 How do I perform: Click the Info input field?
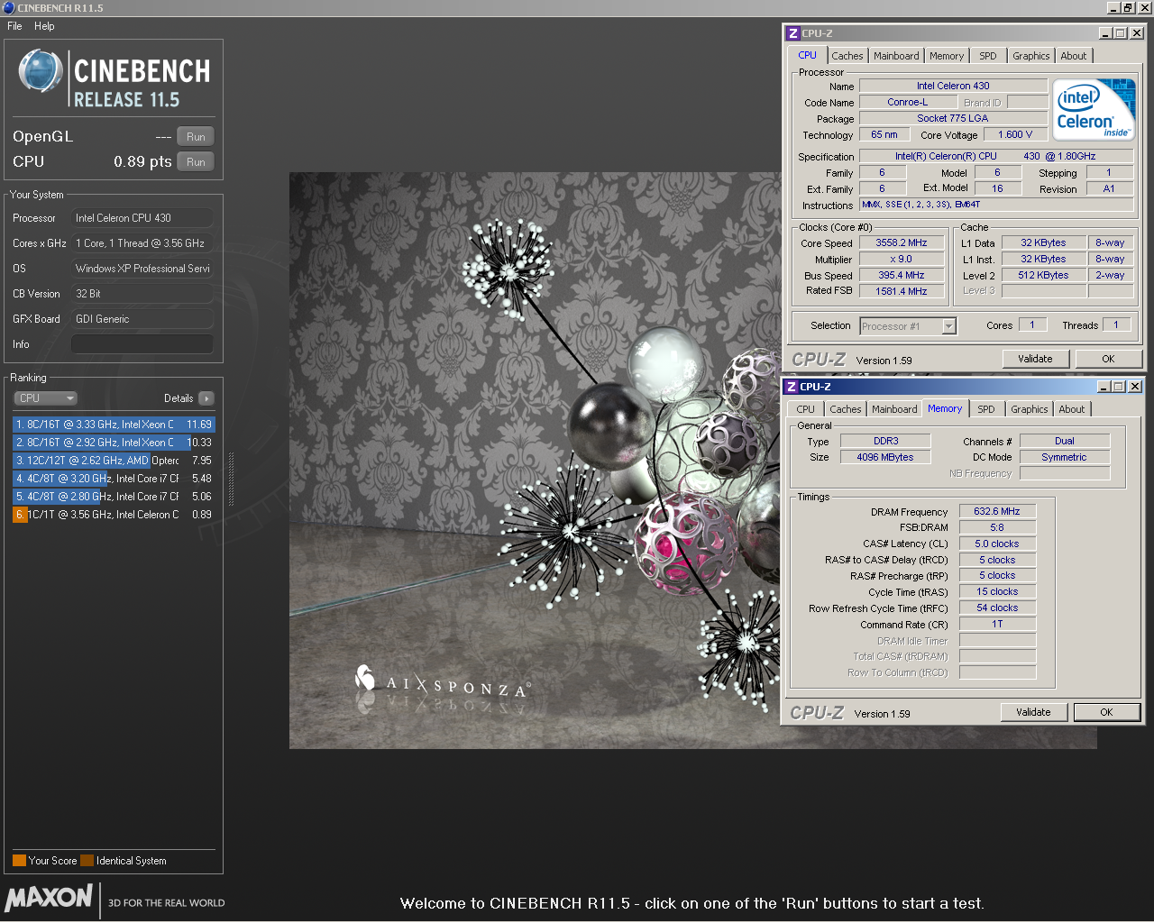[x=142, y=344]
